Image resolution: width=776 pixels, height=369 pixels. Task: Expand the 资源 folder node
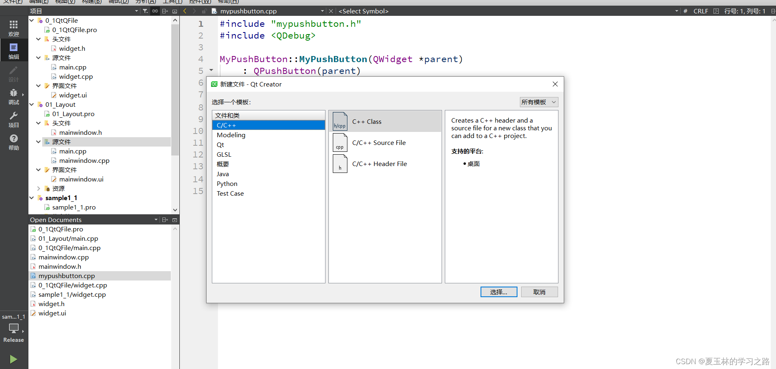coord(39,188)
